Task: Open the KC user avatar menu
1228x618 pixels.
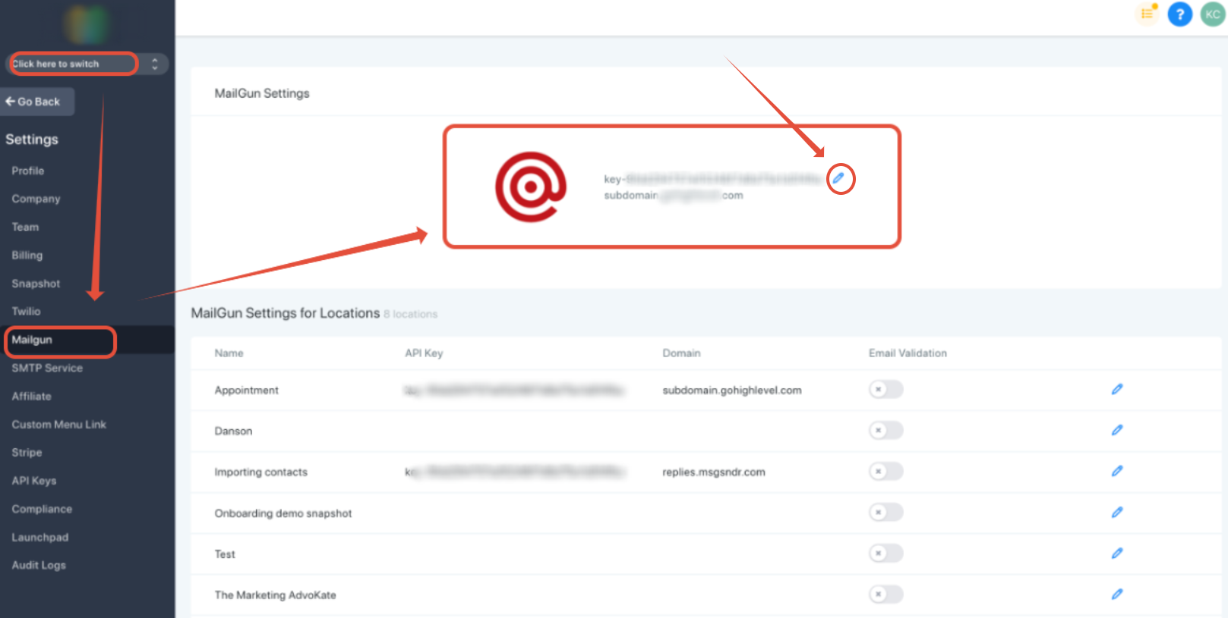Action: tap(1213, 14)
